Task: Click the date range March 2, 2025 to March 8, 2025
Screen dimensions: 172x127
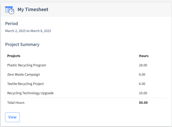Action: [x=28, y=31]
